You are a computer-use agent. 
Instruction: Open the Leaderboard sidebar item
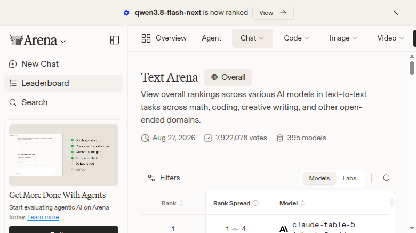tap(63, 83)
